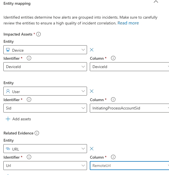The height and width of the screenshot is (175, 169).
Task: Open the Sid identifier dropdown
Action: pyautogui.click(x=45, y=108)
